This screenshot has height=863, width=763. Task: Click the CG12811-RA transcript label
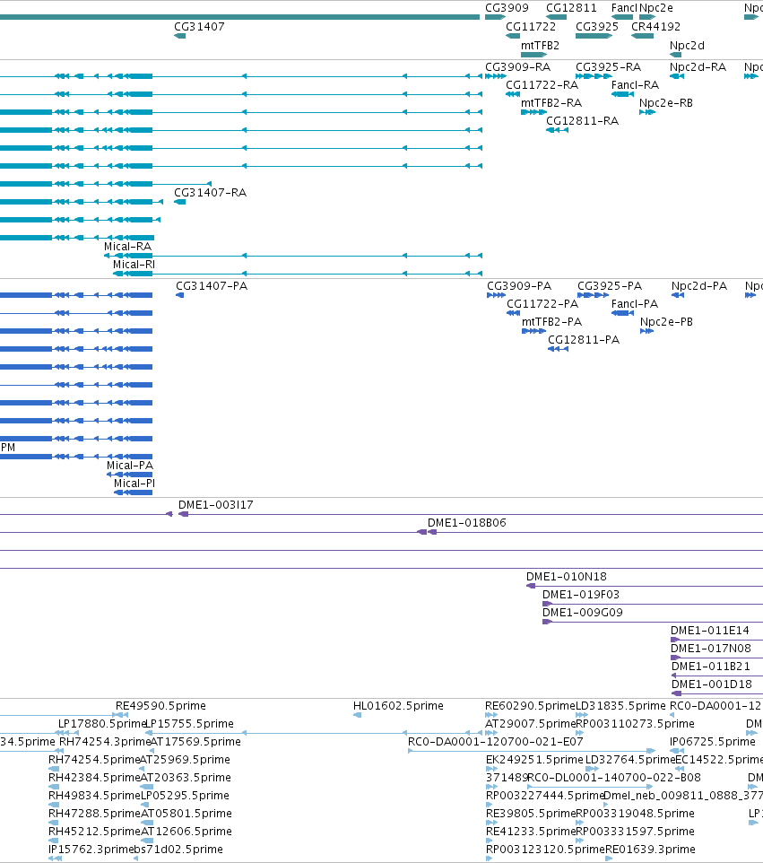coord(582,120)
